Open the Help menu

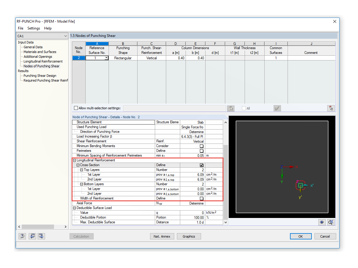(48, 28)
